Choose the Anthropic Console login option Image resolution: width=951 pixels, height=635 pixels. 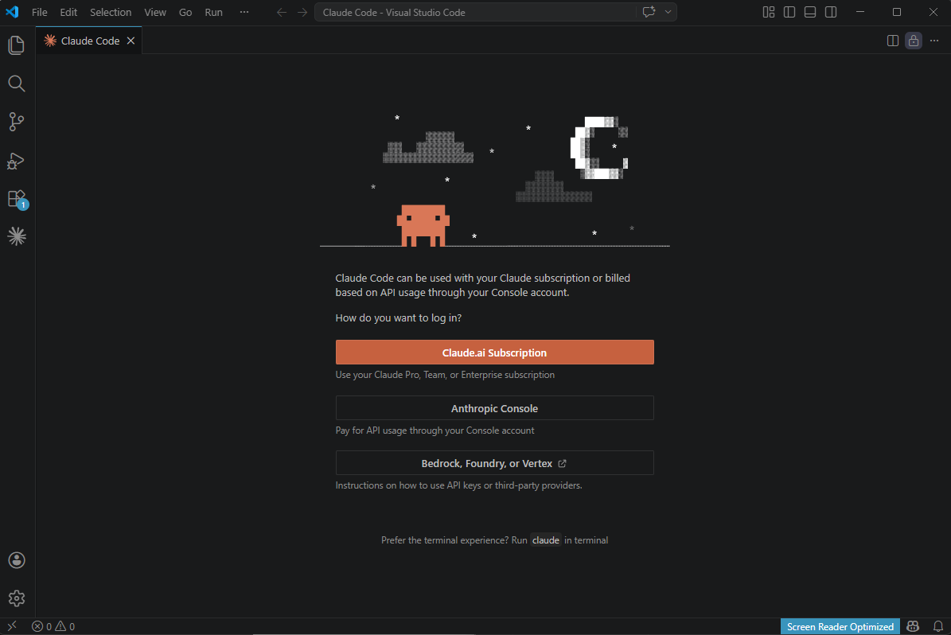pyautogui.click(x=494, y=408)
